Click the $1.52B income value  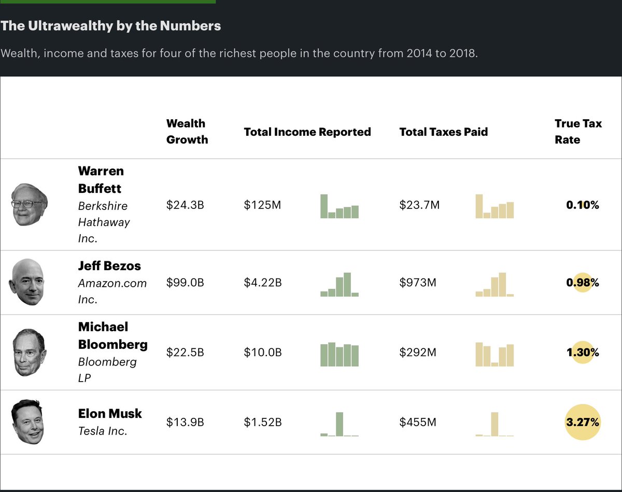pyautogui.click(x=263, y=422)
